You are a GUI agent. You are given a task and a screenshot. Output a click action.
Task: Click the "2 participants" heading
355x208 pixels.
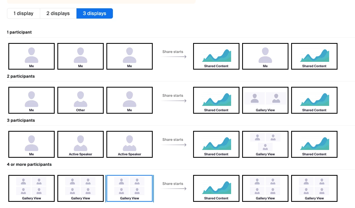(x=21, y=76)
